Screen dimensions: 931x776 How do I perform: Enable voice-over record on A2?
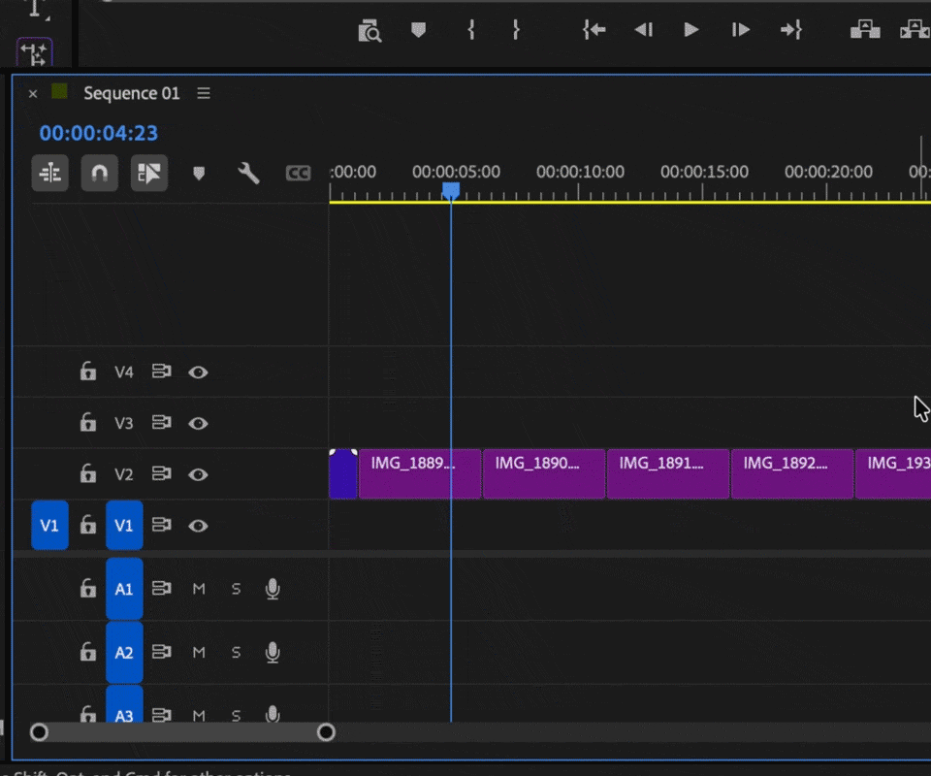pyautogui.click(x=273, y=653)
